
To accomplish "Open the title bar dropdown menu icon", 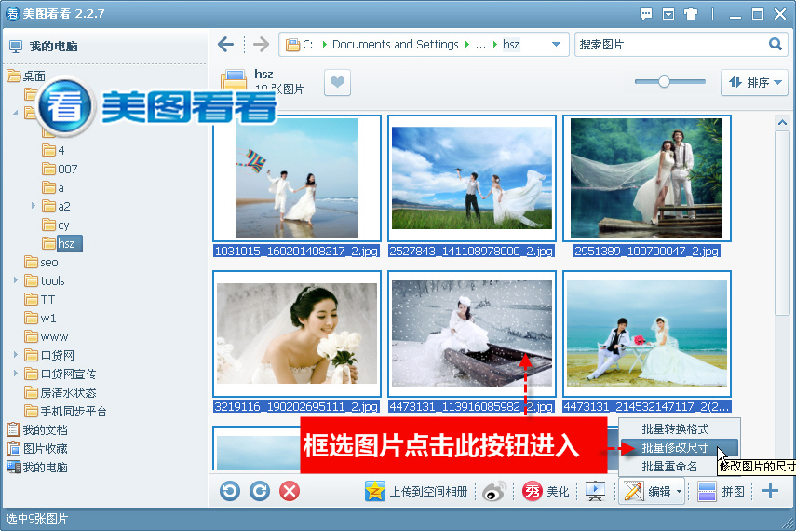I will [x=668, y=14].
